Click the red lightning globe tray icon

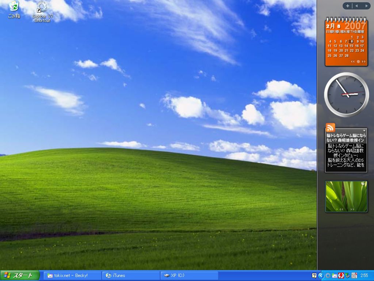pyautogui.click(x=341, y=276)
